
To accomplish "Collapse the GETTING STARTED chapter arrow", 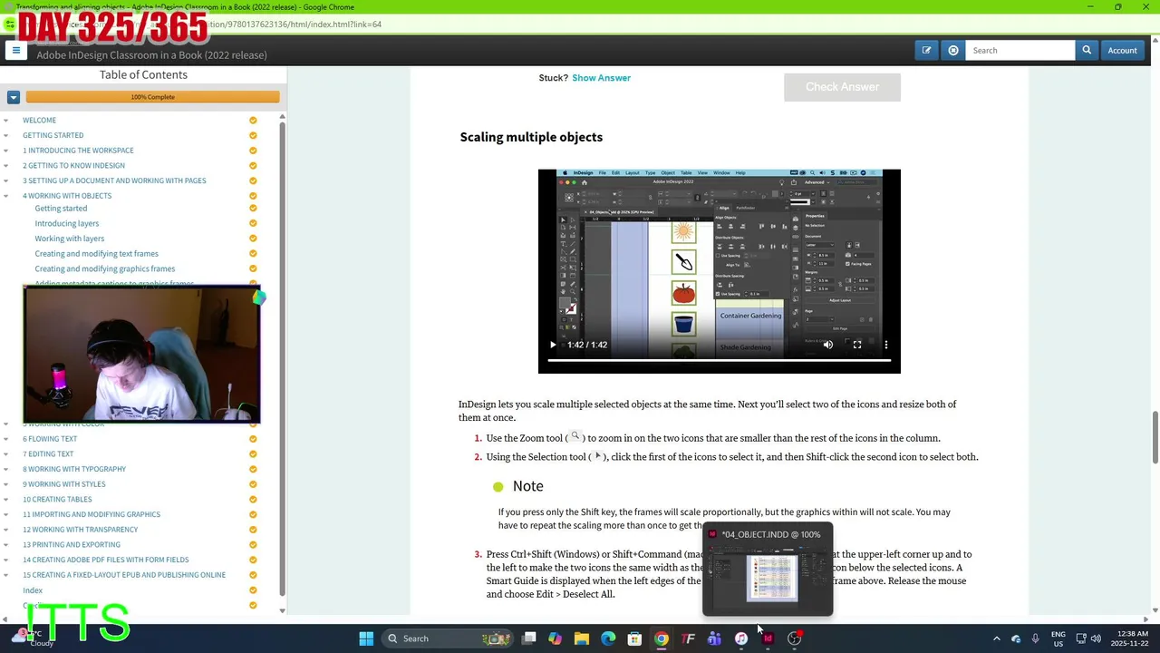I will (5, 135).
